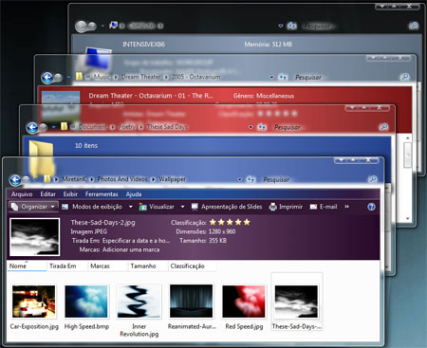
Task: Go forward in the Computer window
Action: [x=92, y=27]
